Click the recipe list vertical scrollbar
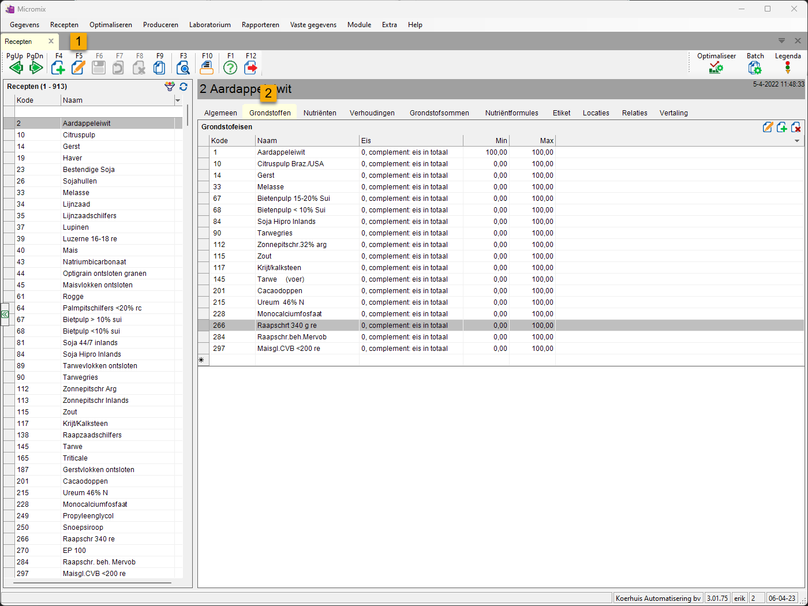808x606 pixels. 187,115
